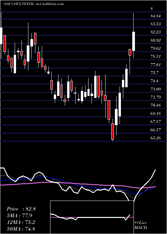Select the 83.53 price axis label
This screenshot has height=234, width=167.
[x=156, y=24]
